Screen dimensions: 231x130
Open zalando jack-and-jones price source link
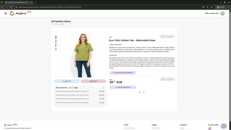(72, 95)
